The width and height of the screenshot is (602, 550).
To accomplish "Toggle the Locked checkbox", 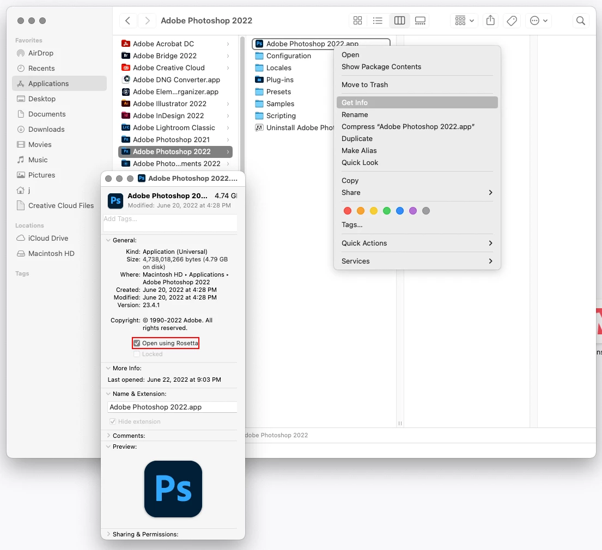I will [x=137, y=355].
